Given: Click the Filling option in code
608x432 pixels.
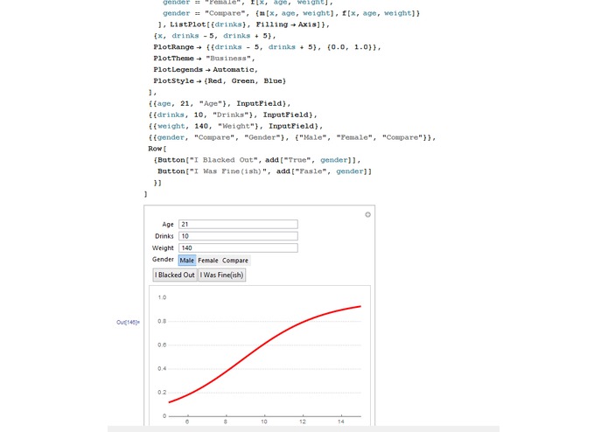Looking at the screenshot, I should click(272, 24).
